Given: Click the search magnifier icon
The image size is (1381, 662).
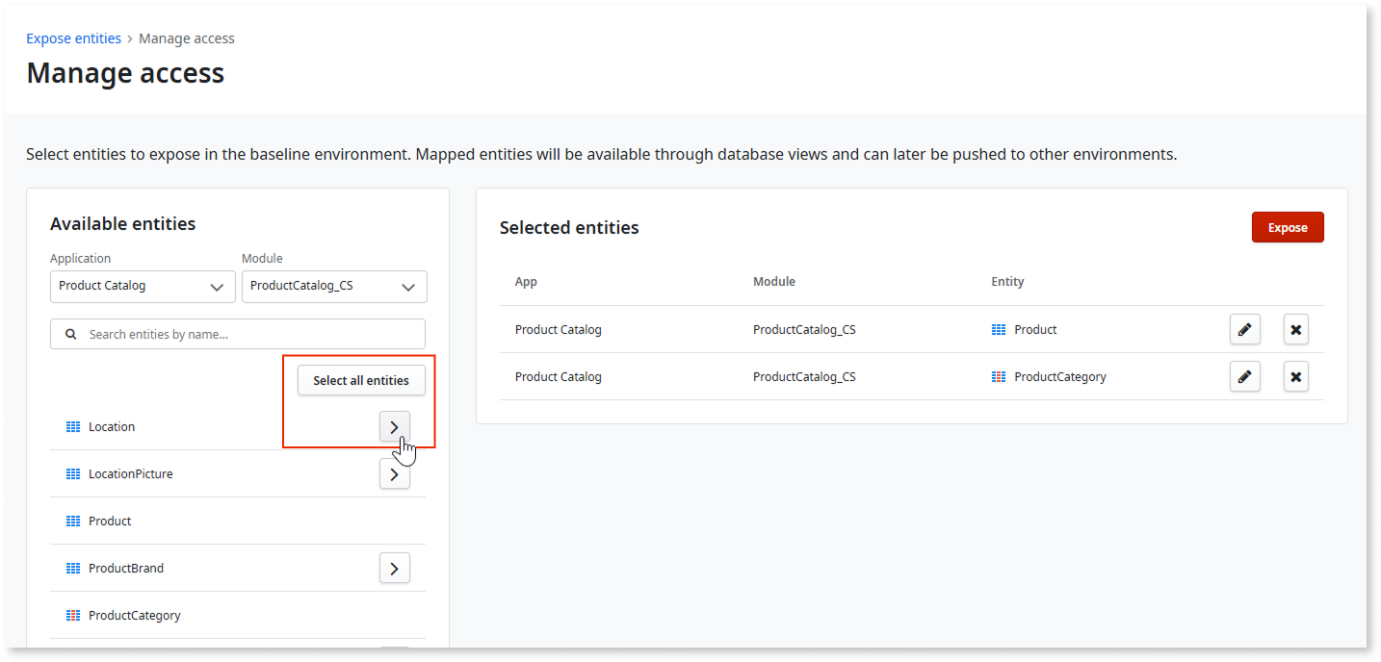Looking at the screenshot, I should [70, 334].
